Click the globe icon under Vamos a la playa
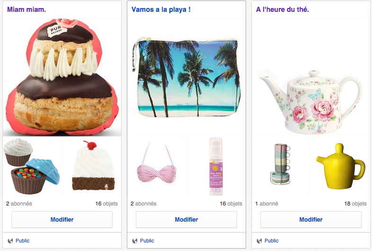This screenshot has width=372, height=251. pos(135,241)
